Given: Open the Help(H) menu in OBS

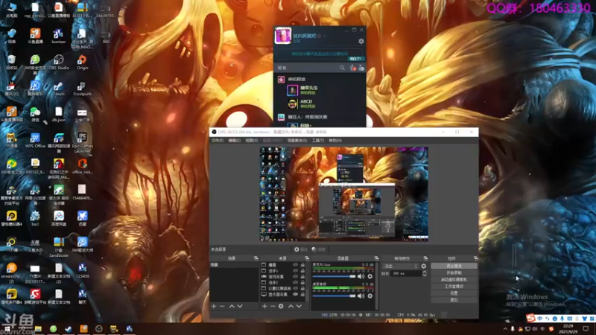Looking at the screenshot, I should click(x=335, y=141).
